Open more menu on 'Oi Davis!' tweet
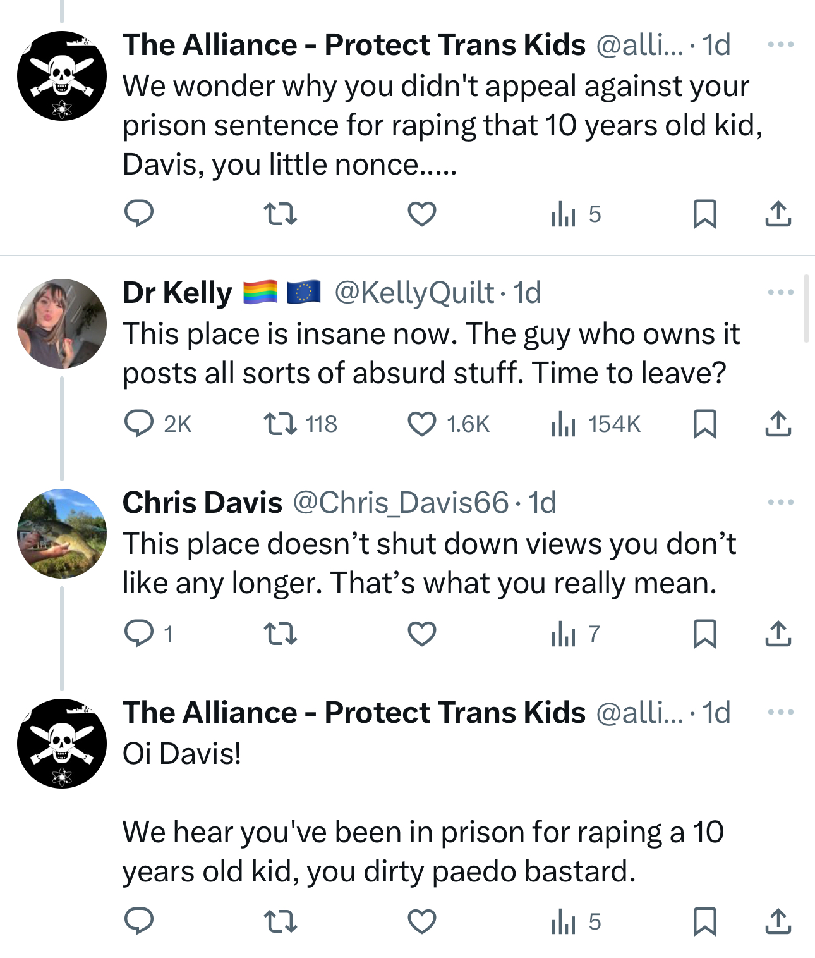 click(781, 712)
